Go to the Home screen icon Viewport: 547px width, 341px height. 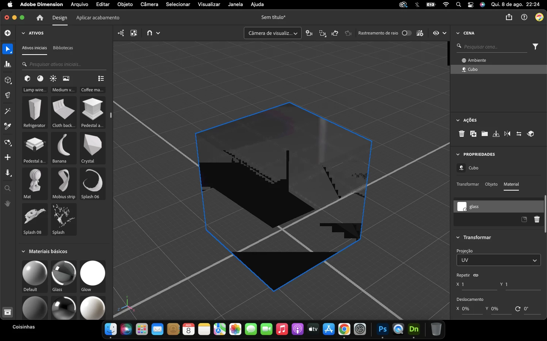pyautogui.click(x=40, y=17)
